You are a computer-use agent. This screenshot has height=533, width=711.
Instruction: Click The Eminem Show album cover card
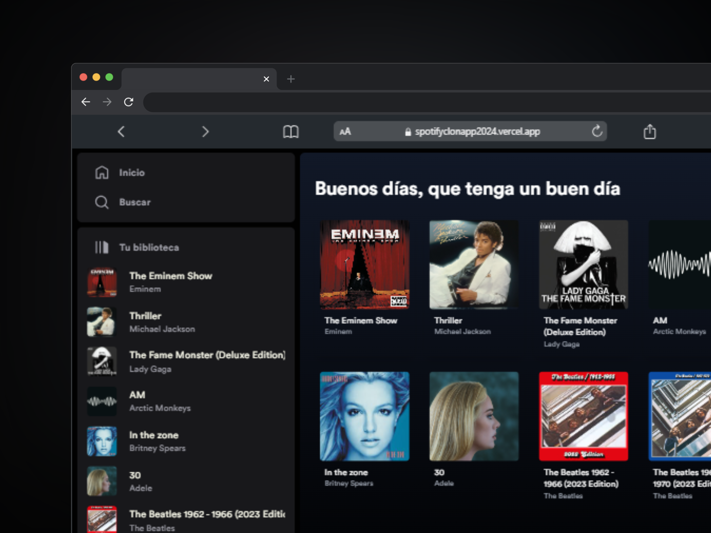[x=365, y=265]
